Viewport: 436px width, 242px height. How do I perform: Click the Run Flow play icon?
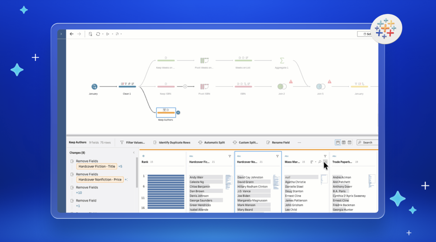[108, 34]
